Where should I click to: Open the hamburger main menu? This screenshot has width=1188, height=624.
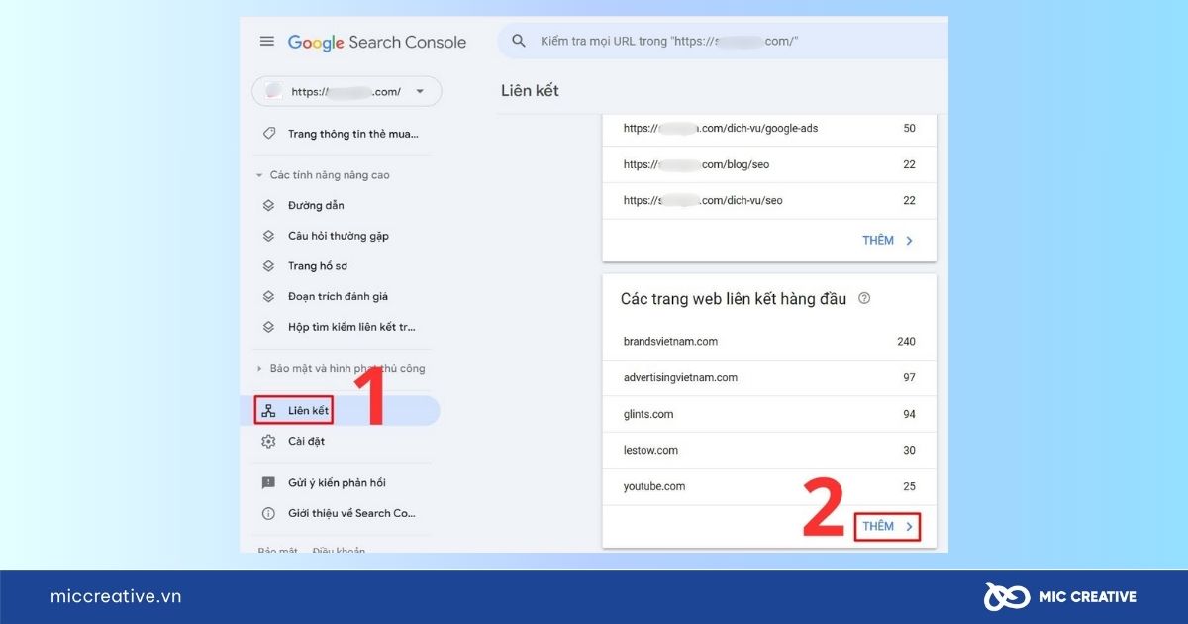click(266, 42)
